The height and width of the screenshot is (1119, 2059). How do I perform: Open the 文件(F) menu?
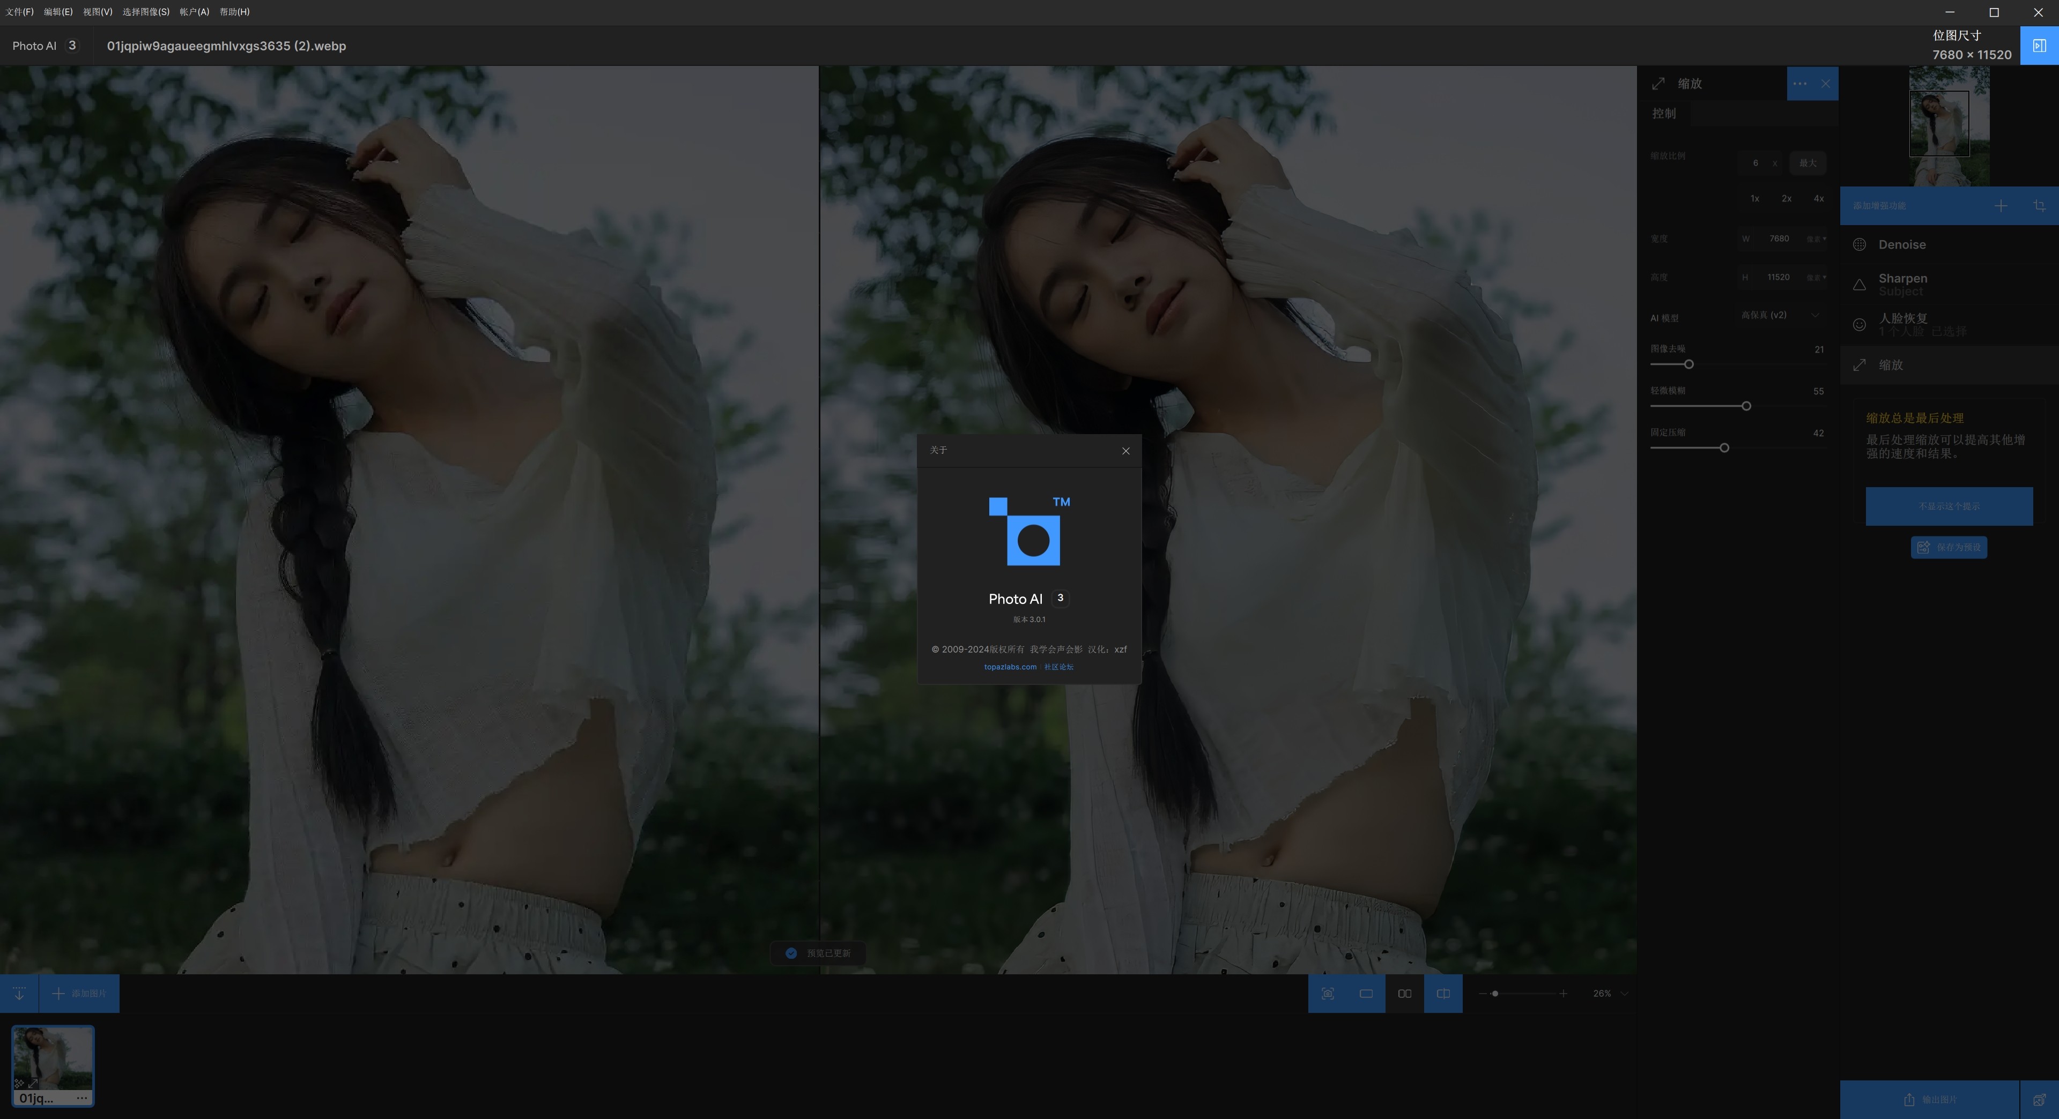coord(19,12)
